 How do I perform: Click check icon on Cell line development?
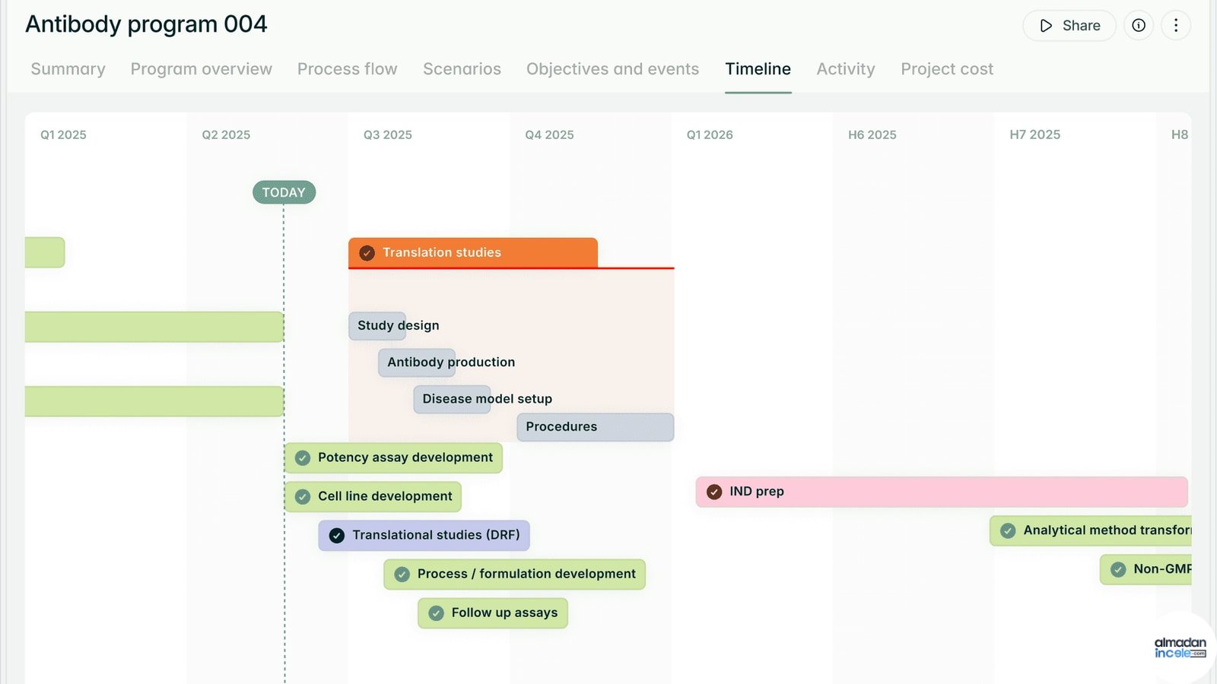click(303, 496)
